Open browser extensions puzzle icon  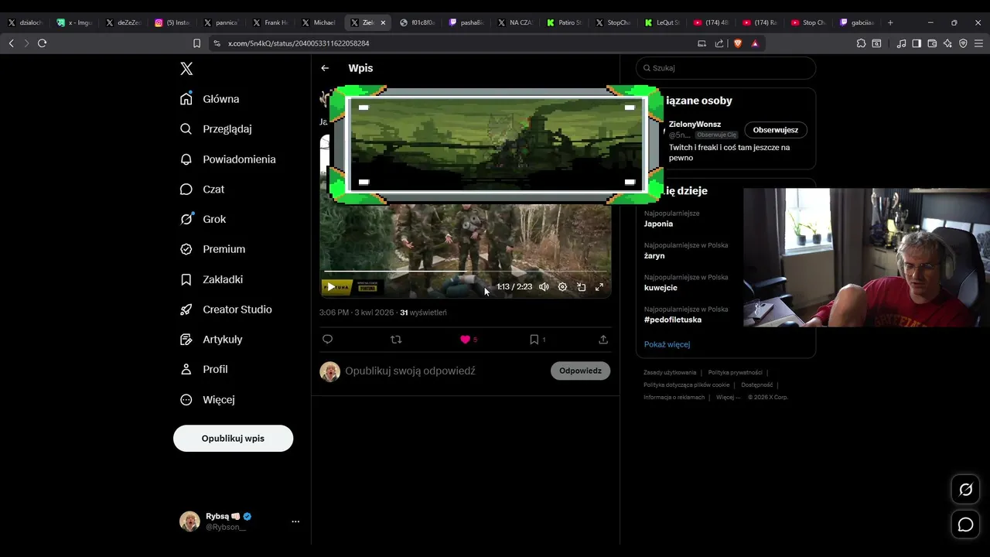(x=861, y=43)
